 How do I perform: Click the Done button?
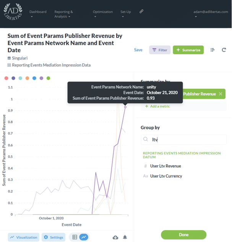[183, 235]
